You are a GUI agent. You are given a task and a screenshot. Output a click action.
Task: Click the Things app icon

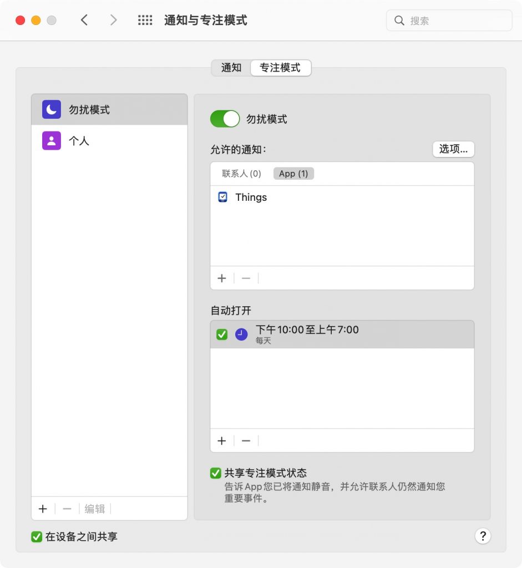pyautogui.click(x=223, y=197)
